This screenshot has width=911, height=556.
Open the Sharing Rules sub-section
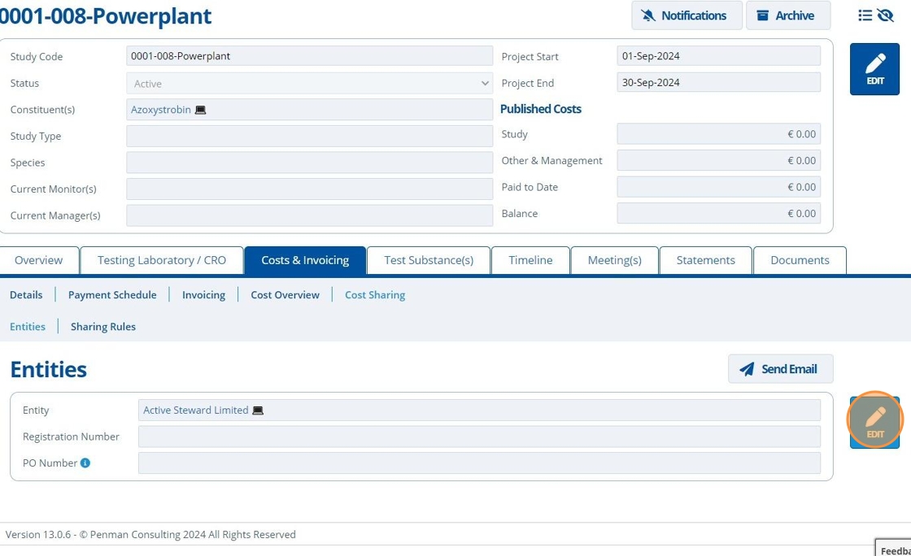(103, 327)
